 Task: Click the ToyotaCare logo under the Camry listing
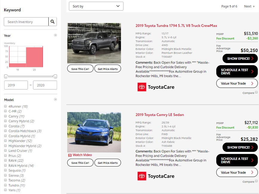pyautogui.click(x=156, y=176)
